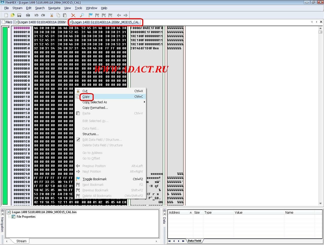Go to last Data Field tab arrow

pyautogui.click(x=183, y=241)
